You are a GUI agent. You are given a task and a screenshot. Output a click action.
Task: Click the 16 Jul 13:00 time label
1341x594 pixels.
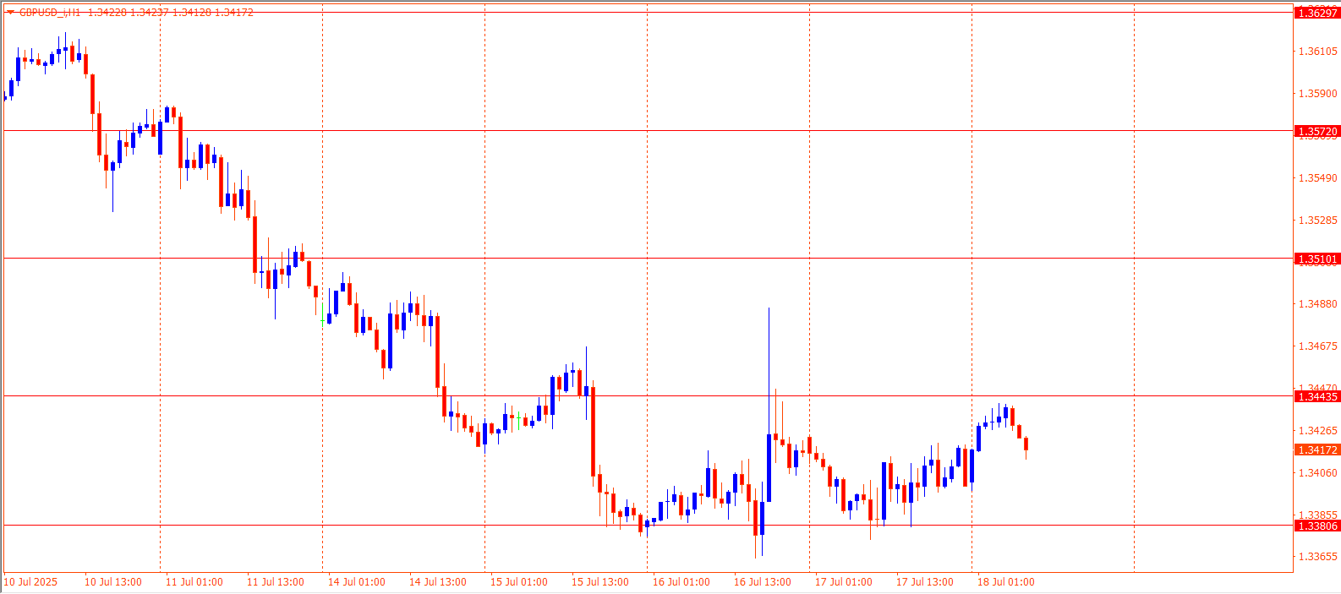(763, 582)
